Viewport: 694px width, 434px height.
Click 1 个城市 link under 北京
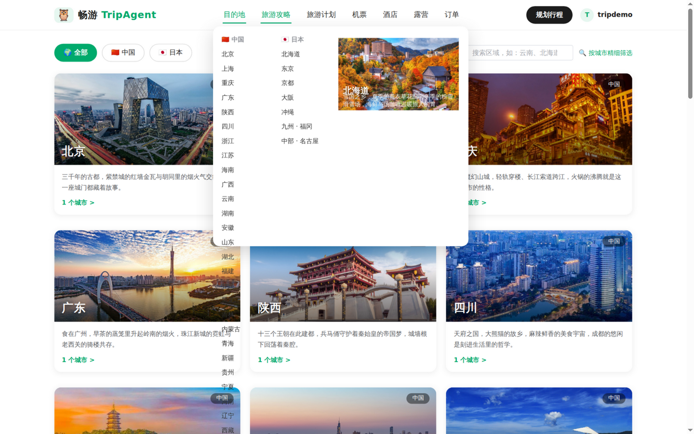[78, 203]
